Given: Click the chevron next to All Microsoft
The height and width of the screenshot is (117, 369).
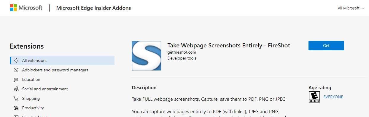Looking at the screenshot, I should point(362,9).
